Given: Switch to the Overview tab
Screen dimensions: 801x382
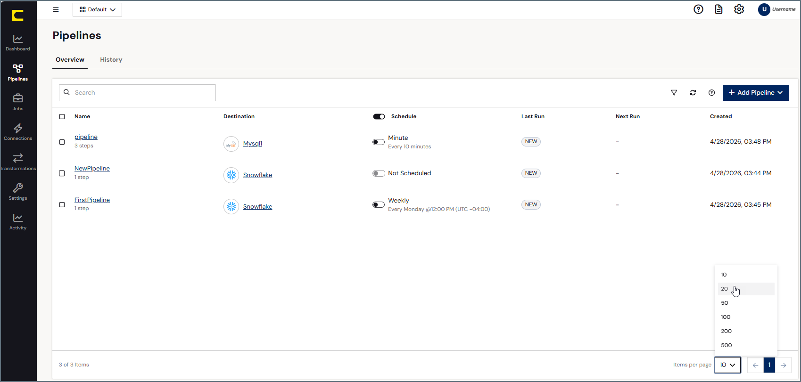Looking at the screenshot, I should point(70,60).
